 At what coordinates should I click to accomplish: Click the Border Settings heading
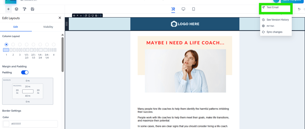click(12, 111)
